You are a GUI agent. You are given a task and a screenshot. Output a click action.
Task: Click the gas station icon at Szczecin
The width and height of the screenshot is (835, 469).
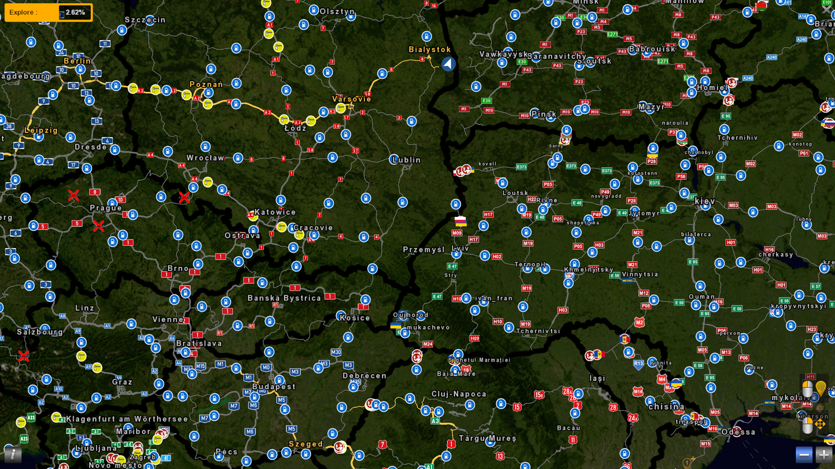pos(122,30)
